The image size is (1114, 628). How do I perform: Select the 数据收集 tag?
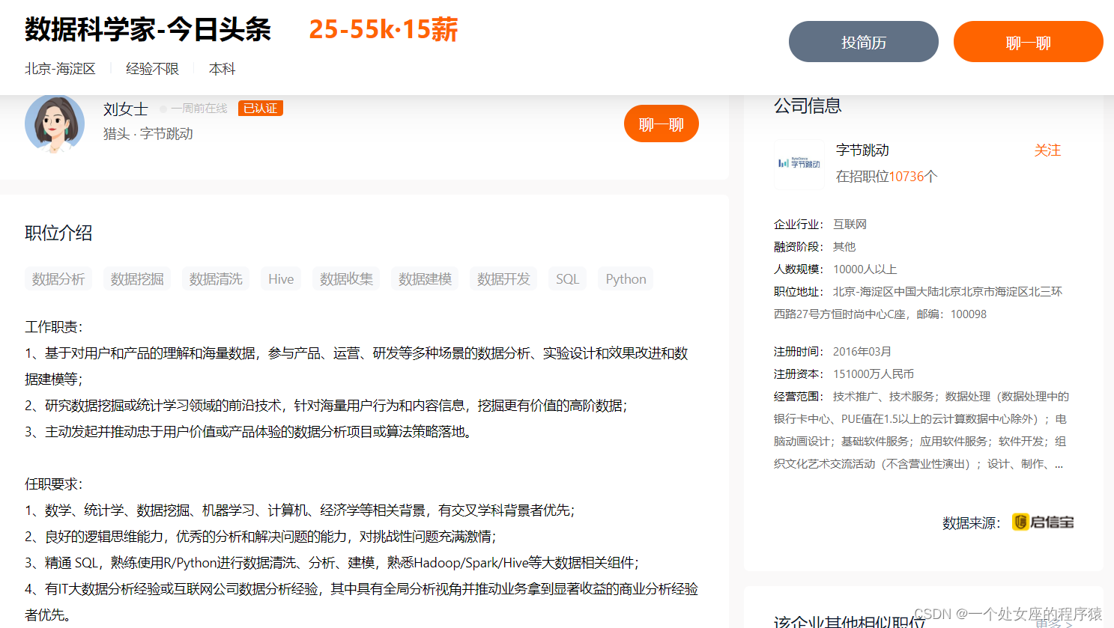pyautogui.click(x=346, y=279)
